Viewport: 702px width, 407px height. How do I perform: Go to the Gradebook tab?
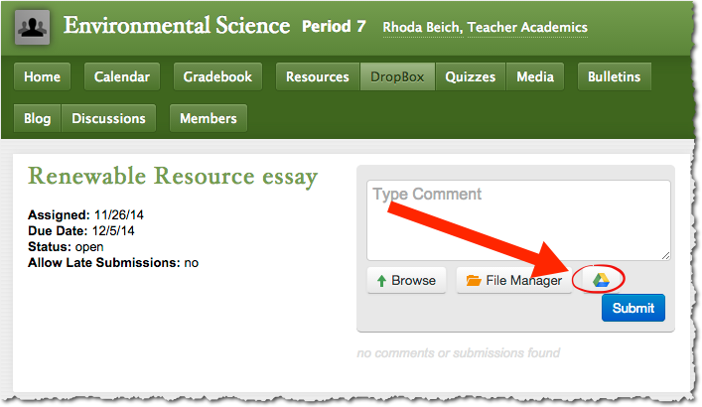pos(218,76)
